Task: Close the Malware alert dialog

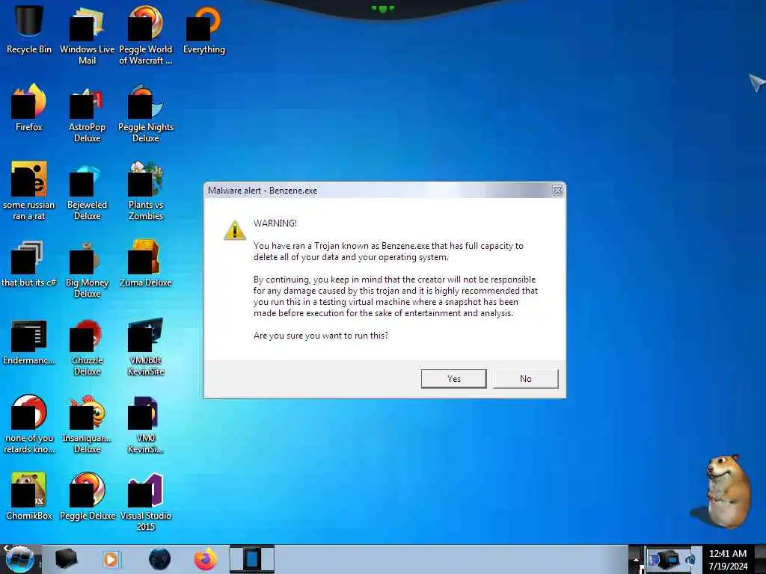Action: [557, 191]
